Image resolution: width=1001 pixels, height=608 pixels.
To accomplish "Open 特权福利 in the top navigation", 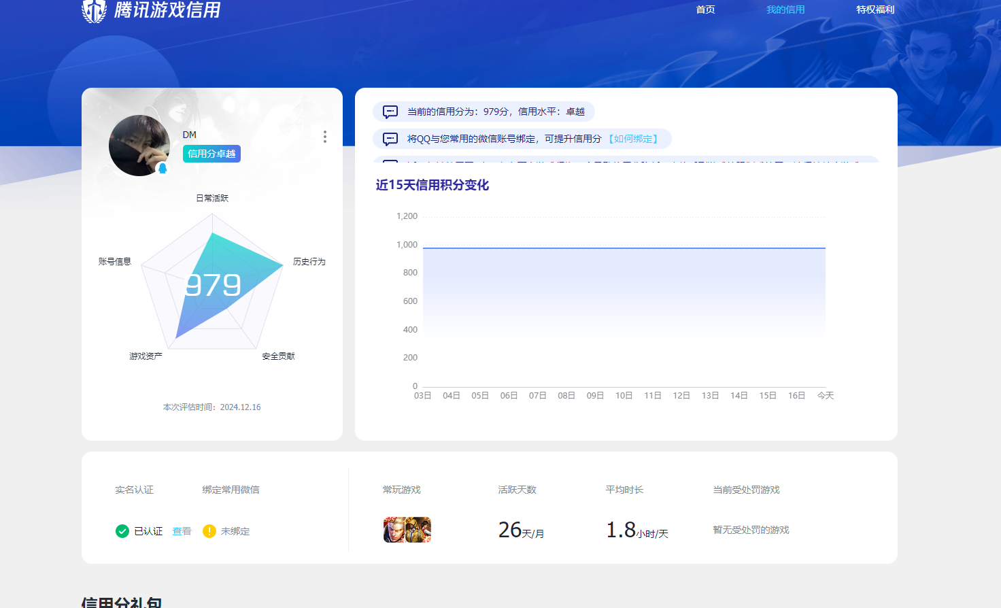I will tap(875, 10).
